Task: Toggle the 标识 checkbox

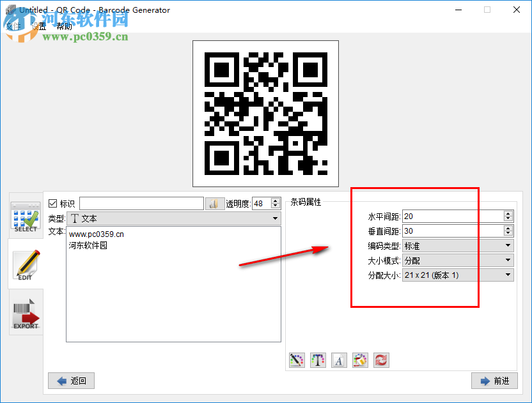Action: (52, 202)
